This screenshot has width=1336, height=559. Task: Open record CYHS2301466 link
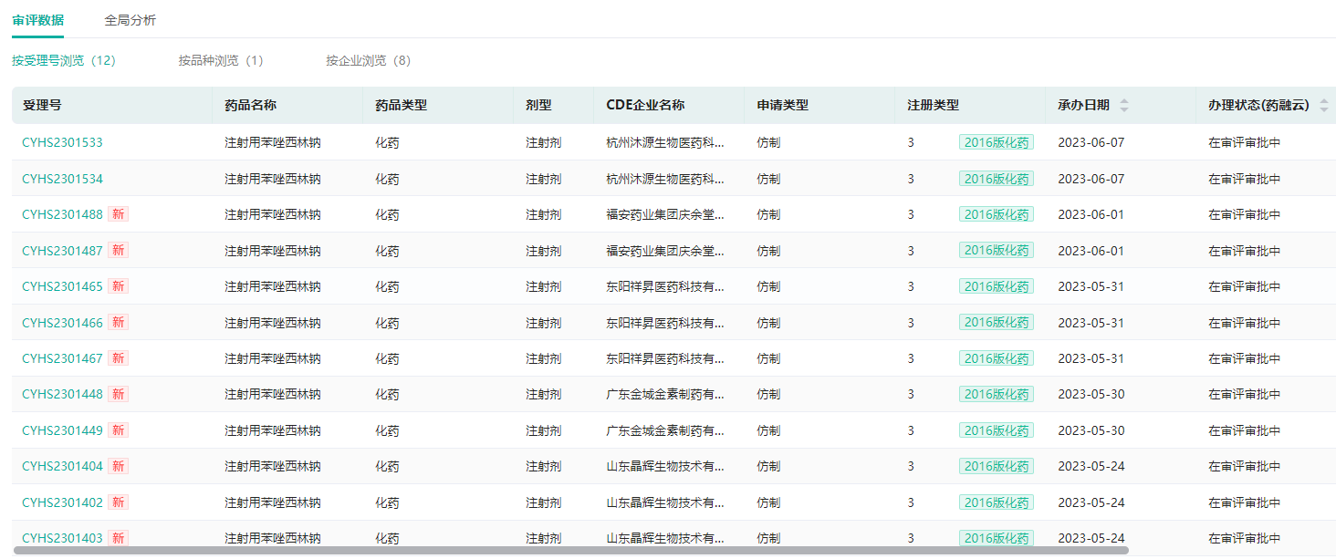pyautogui.click(x=62, y=322)
